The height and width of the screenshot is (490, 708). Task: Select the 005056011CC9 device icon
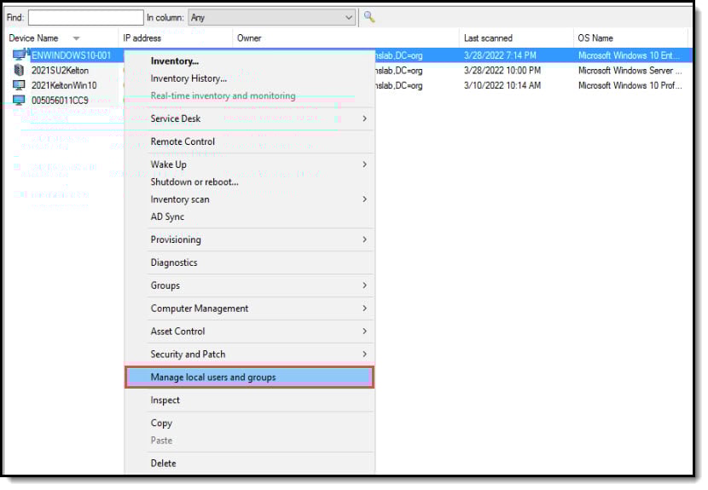click(x=19, y=101)
